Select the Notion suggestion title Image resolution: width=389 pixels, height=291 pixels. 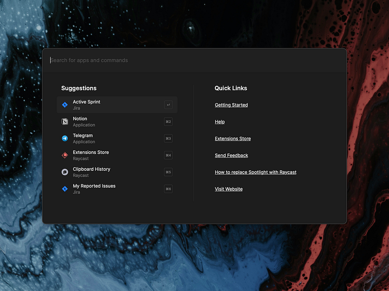coord(80,119)
